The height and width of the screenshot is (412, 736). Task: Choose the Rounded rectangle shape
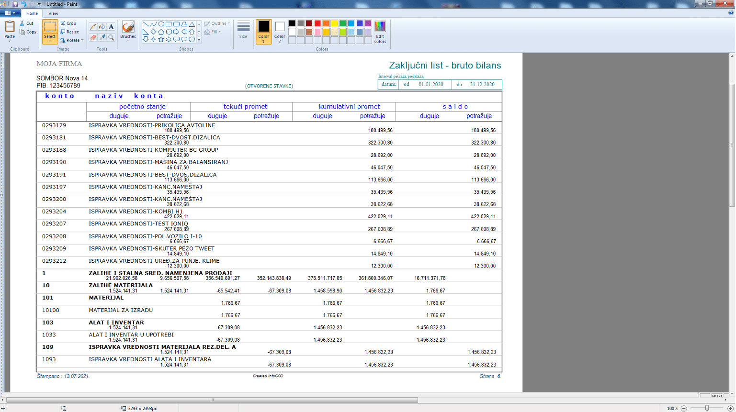(176, 24)
